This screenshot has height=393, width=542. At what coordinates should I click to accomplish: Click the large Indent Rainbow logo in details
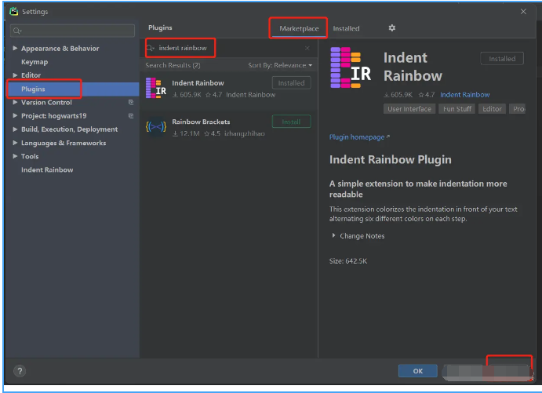[351, 67]
